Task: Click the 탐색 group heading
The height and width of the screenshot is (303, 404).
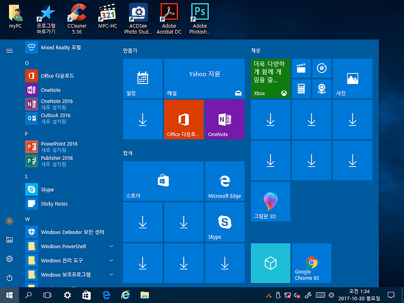Action: click(128, 153)
